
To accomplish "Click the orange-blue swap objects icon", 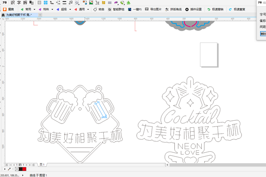I will [x=85, y=3].
